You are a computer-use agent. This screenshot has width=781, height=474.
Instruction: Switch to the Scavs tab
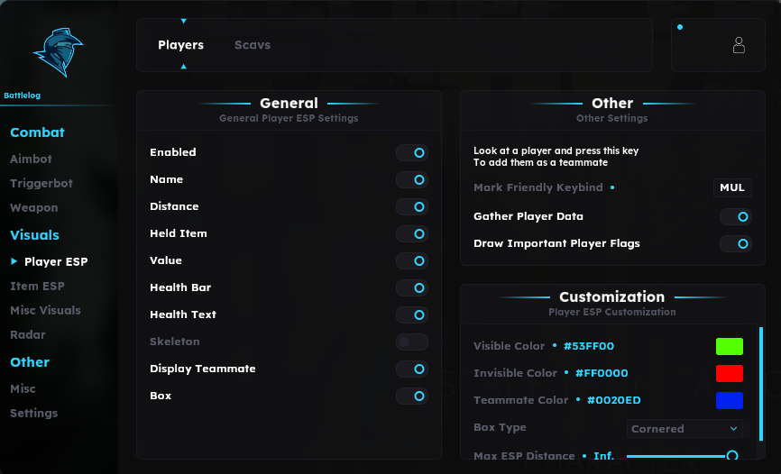pos(253,45)
